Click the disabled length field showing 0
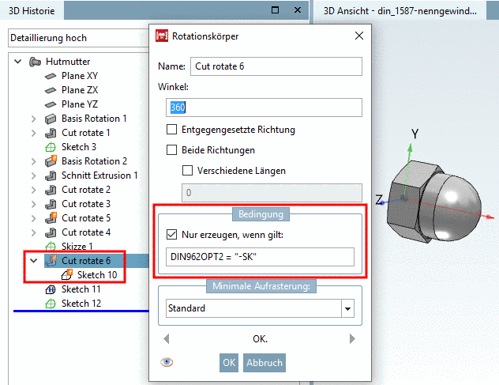The image size is (499, 385). [x=272, y=193]
